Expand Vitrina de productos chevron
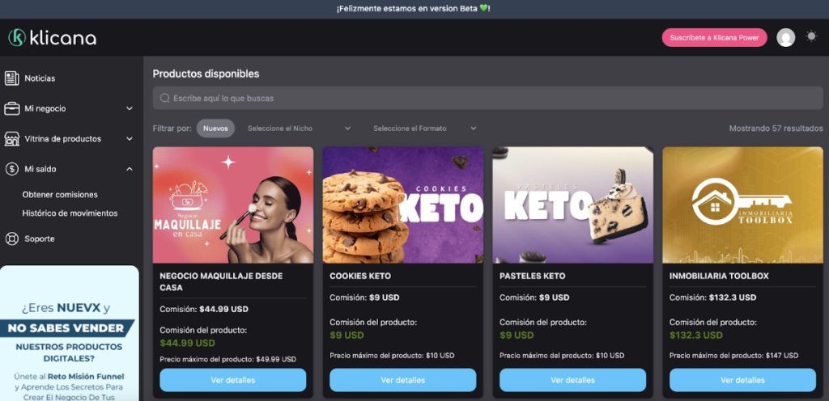The image size is (829, 401). click(130, 139)
